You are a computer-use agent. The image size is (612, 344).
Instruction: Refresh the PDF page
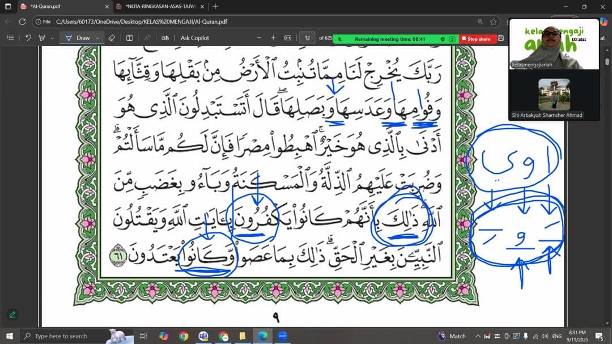(x=22, y=22)
